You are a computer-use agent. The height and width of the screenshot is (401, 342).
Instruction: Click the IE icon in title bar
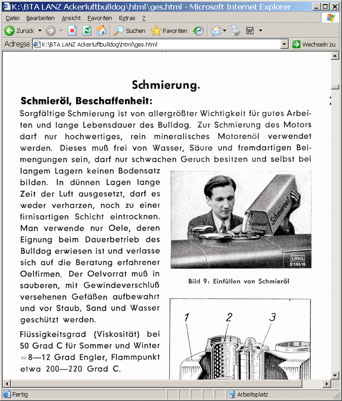coord(7,6)
